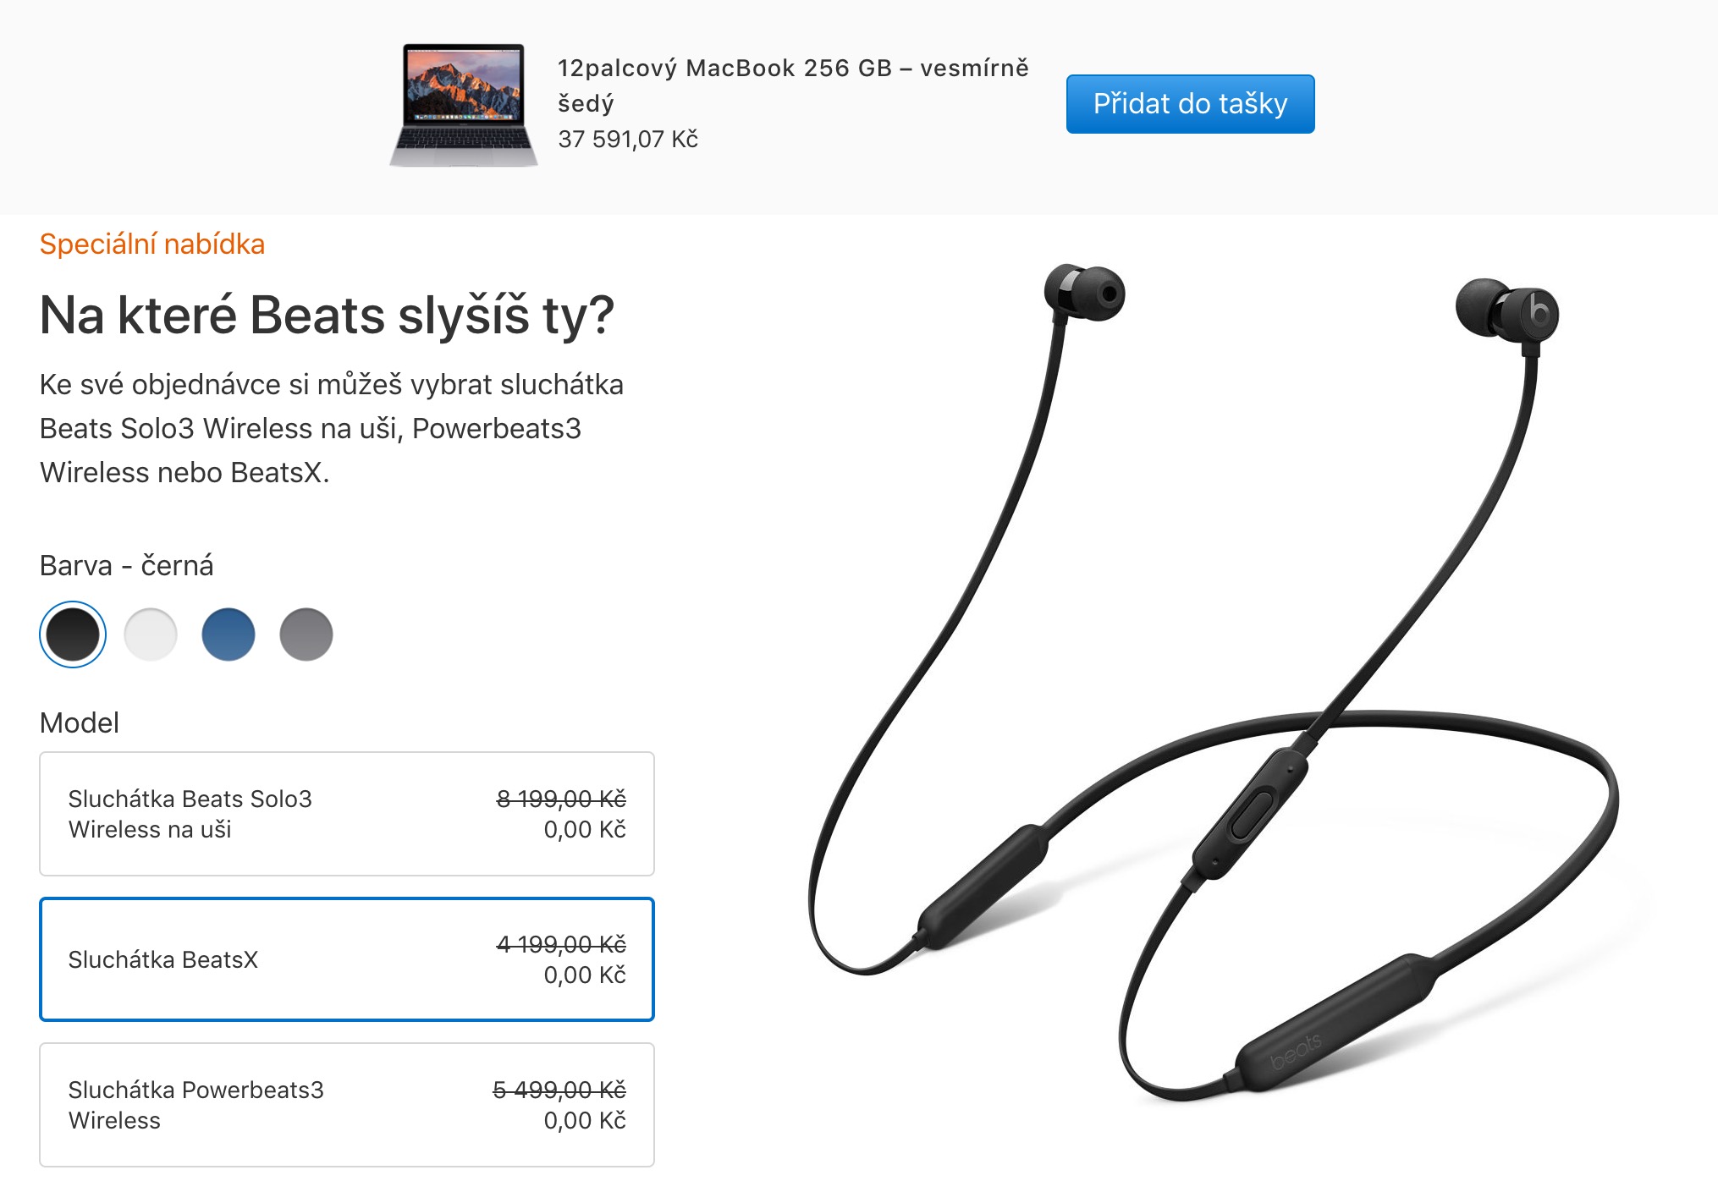Open the MacBook product thumbnail image

pos(464,105)
